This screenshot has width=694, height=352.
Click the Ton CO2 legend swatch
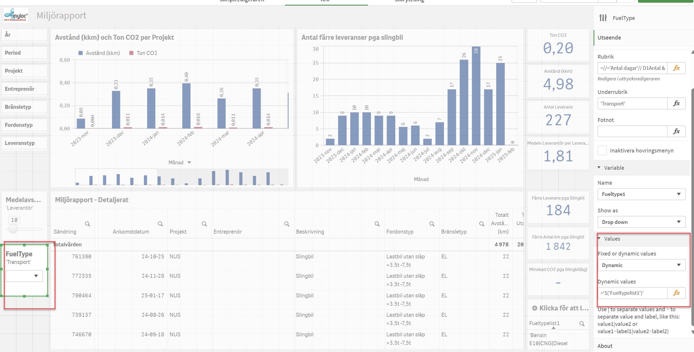coord(131,53)
